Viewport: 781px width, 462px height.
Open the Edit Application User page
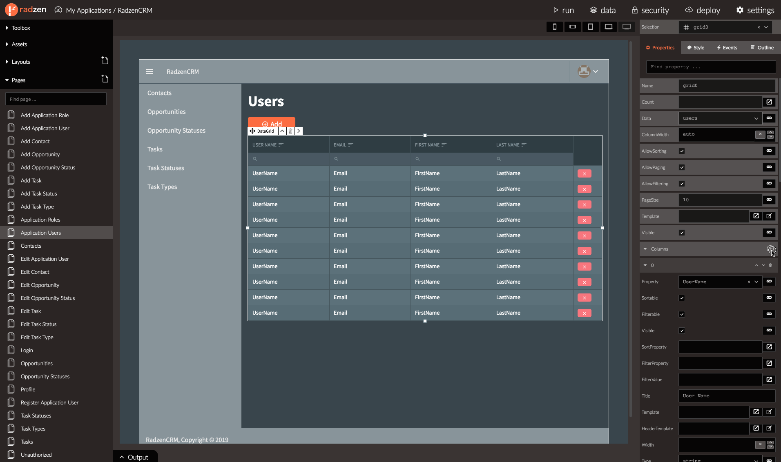45,259
